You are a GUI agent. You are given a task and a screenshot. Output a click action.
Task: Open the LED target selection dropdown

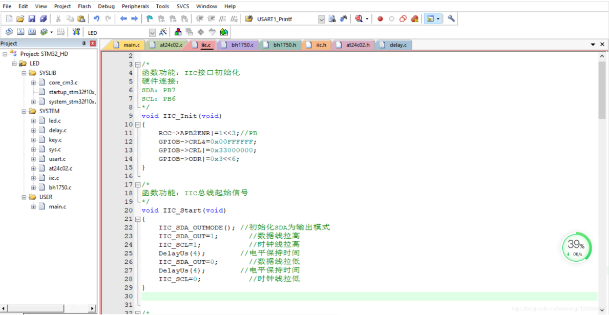click(152, 33)
